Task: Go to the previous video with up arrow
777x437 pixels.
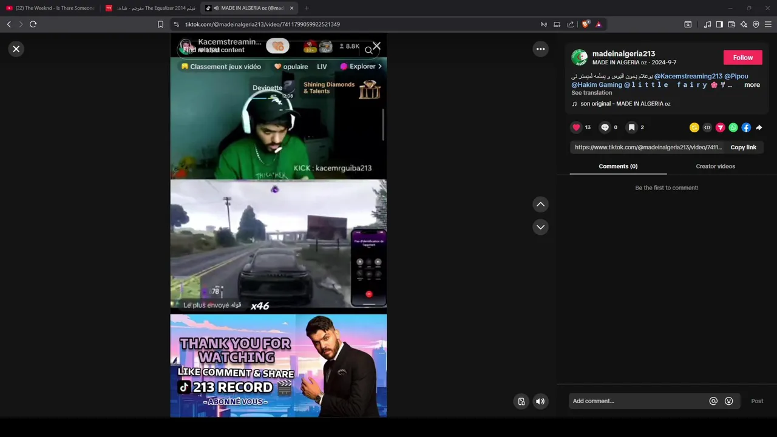Action: [x=540, y=205]
